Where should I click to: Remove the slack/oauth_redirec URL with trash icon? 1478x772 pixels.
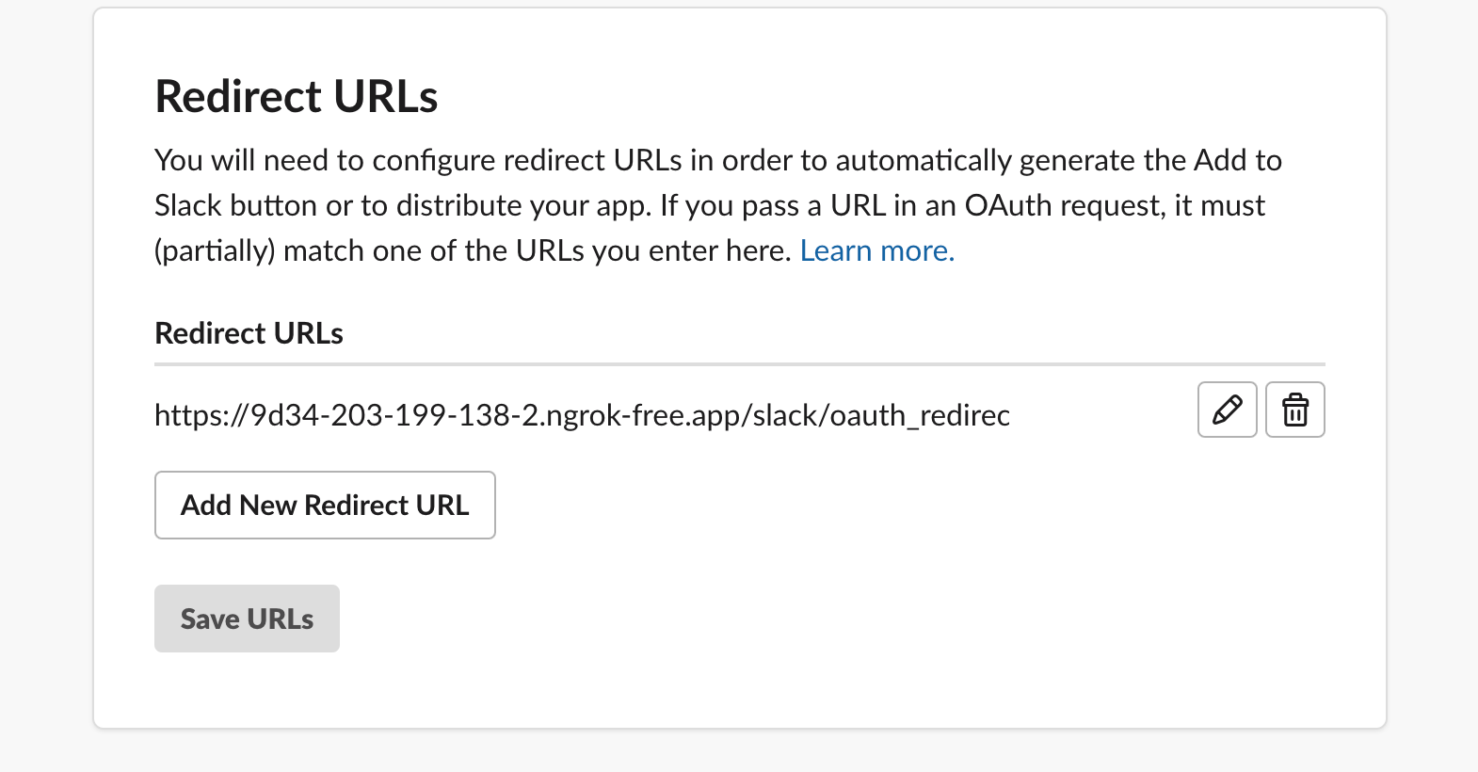tap(1294, 410)
